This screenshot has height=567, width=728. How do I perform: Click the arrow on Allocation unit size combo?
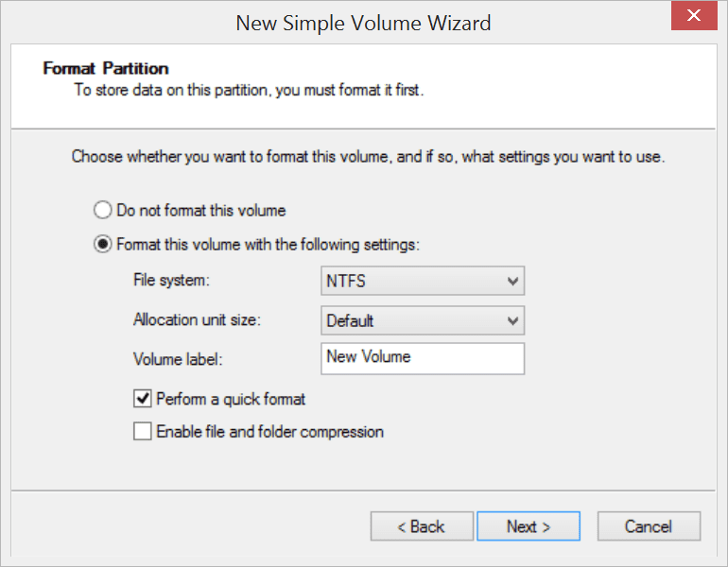(x=512, y=320)
